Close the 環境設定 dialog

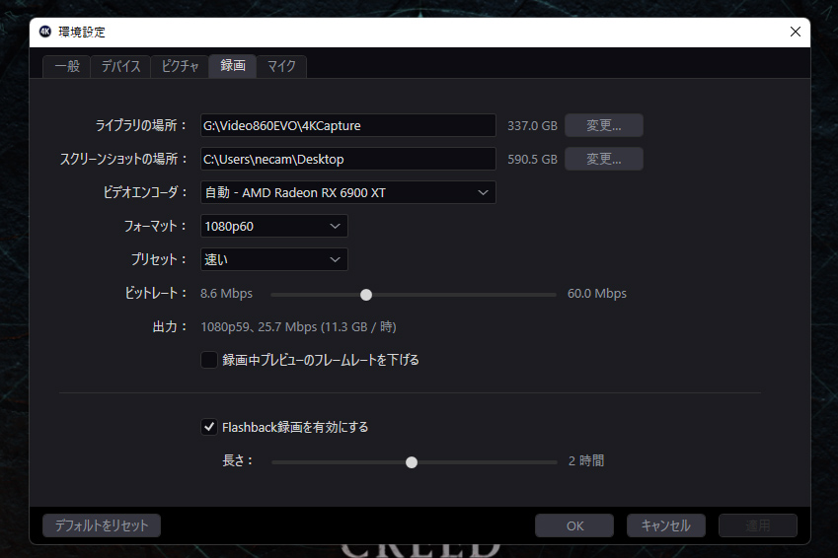pyautogui.click(x=796, y=32)
